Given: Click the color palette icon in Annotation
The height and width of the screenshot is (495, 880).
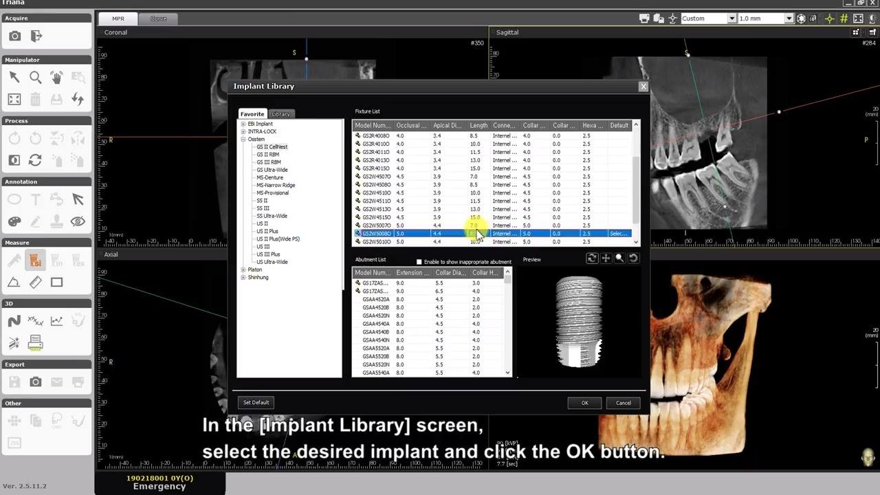Looking at the screenshot, I should coord(14,221).
